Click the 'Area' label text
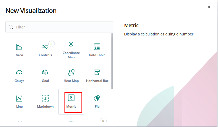218x127 pixels. pos(19,55)
